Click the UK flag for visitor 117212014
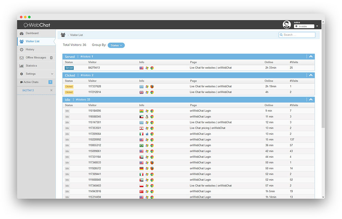The width and height of the screenshot is (342, 219). click(141, 92)
